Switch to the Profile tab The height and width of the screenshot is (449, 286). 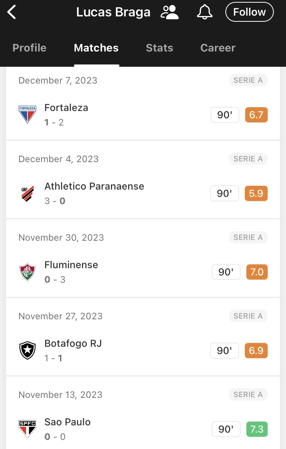pyautogui.click(x=29, y=48)
